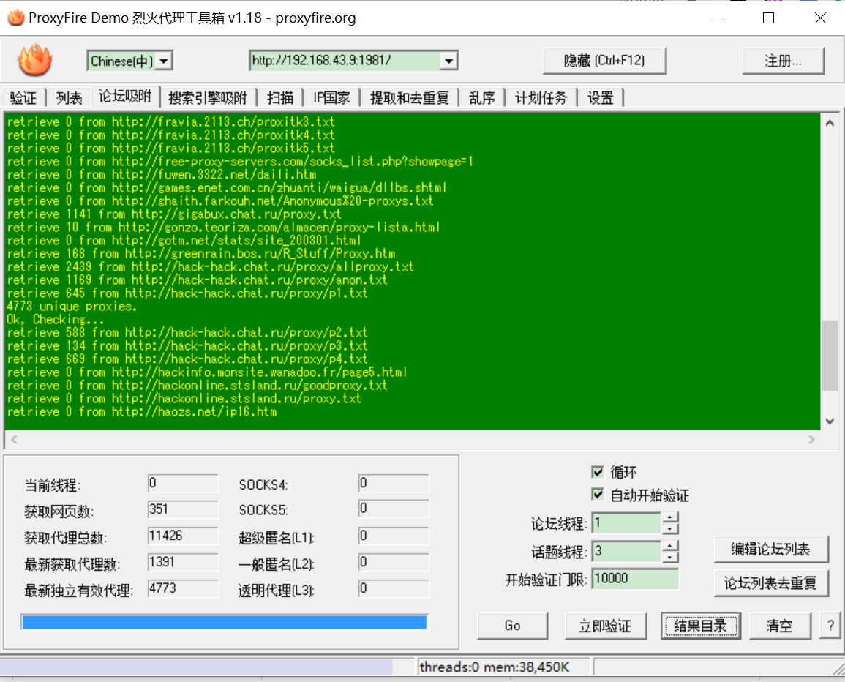Screen dimensions: 845x682
Task: Click the 立即验证 button
Action: tap(605, 626)
